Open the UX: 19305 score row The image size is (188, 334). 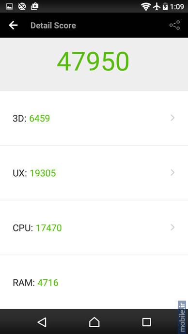(94, 173)
